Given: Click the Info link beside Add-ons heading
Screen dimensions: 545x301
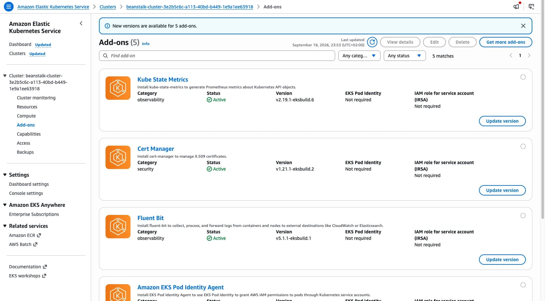Looking at the screenshot, I should point(146,44).
